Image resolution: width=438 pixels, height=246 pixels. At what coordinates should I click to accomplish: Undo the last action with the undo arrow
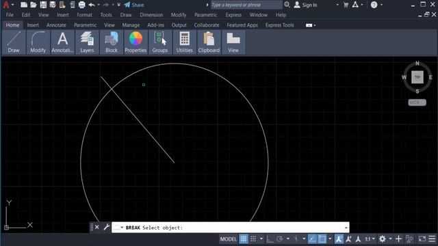click(x=91, y=5)
